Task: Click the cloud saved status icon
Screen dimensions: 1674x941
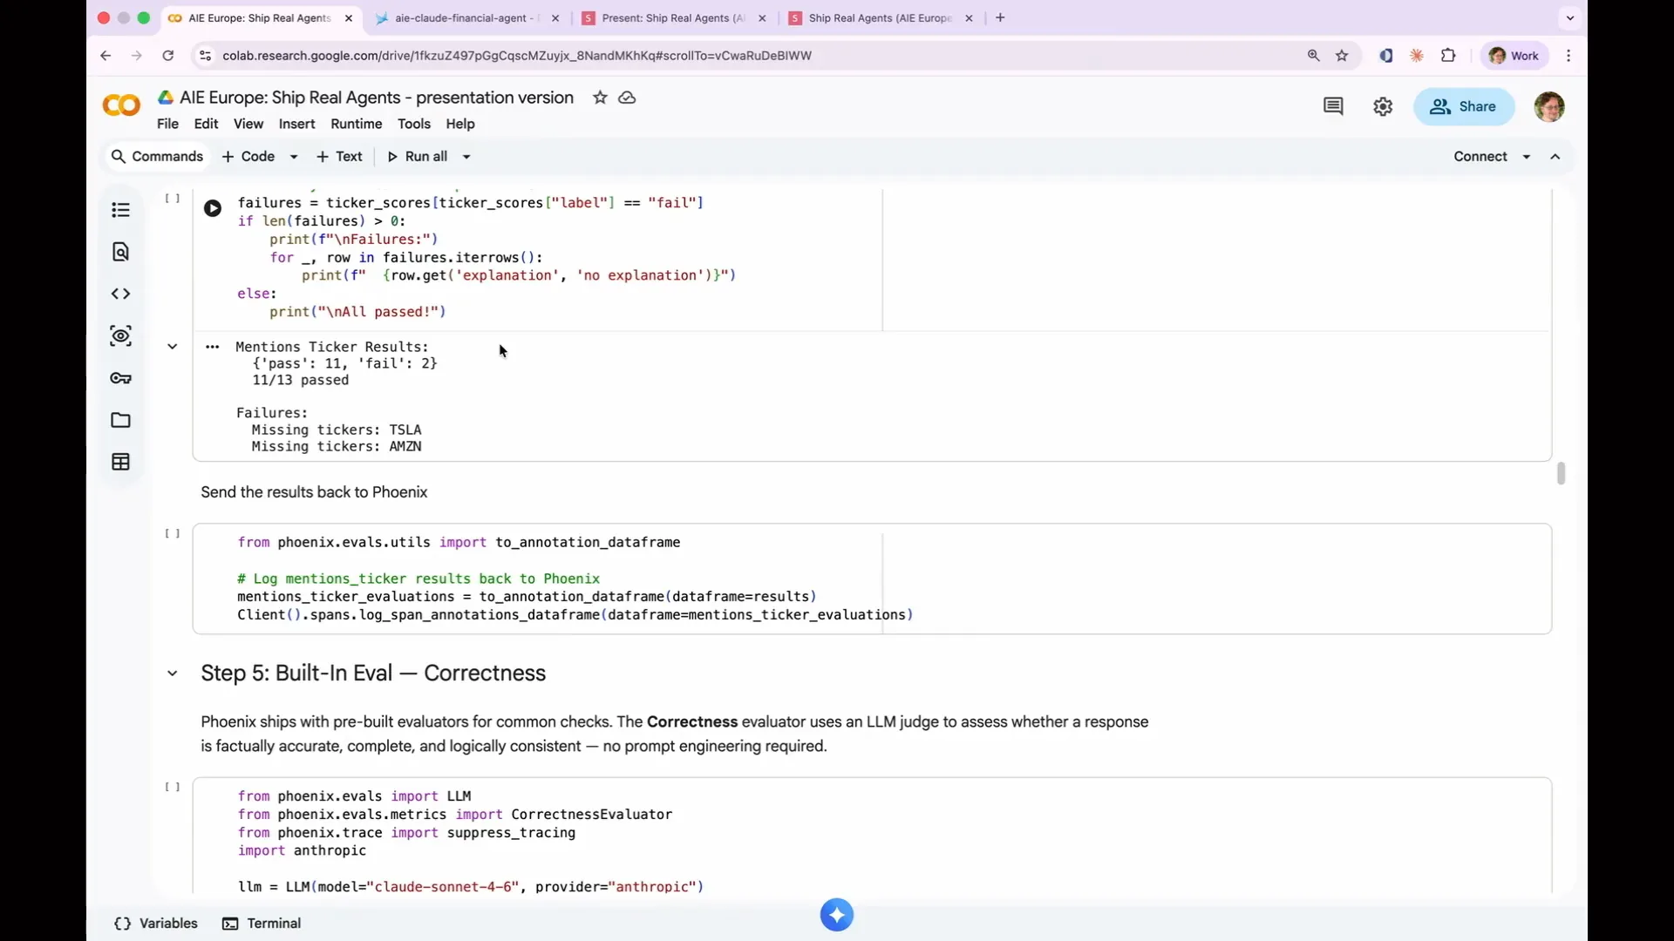Action: pyautogui.click(x=627, y=98)
